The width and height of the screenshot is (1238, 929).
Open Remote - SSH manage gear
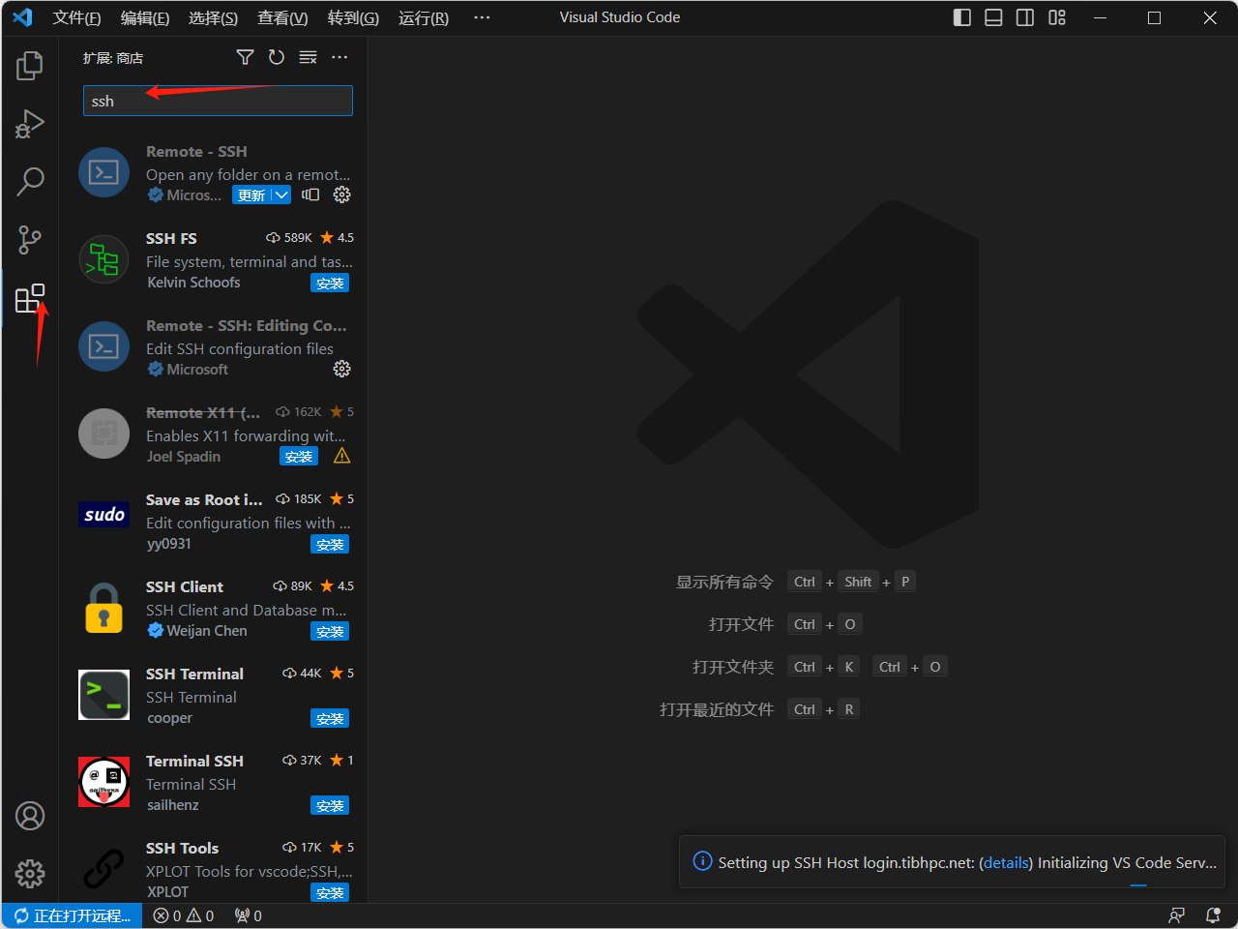coord(341,195)
